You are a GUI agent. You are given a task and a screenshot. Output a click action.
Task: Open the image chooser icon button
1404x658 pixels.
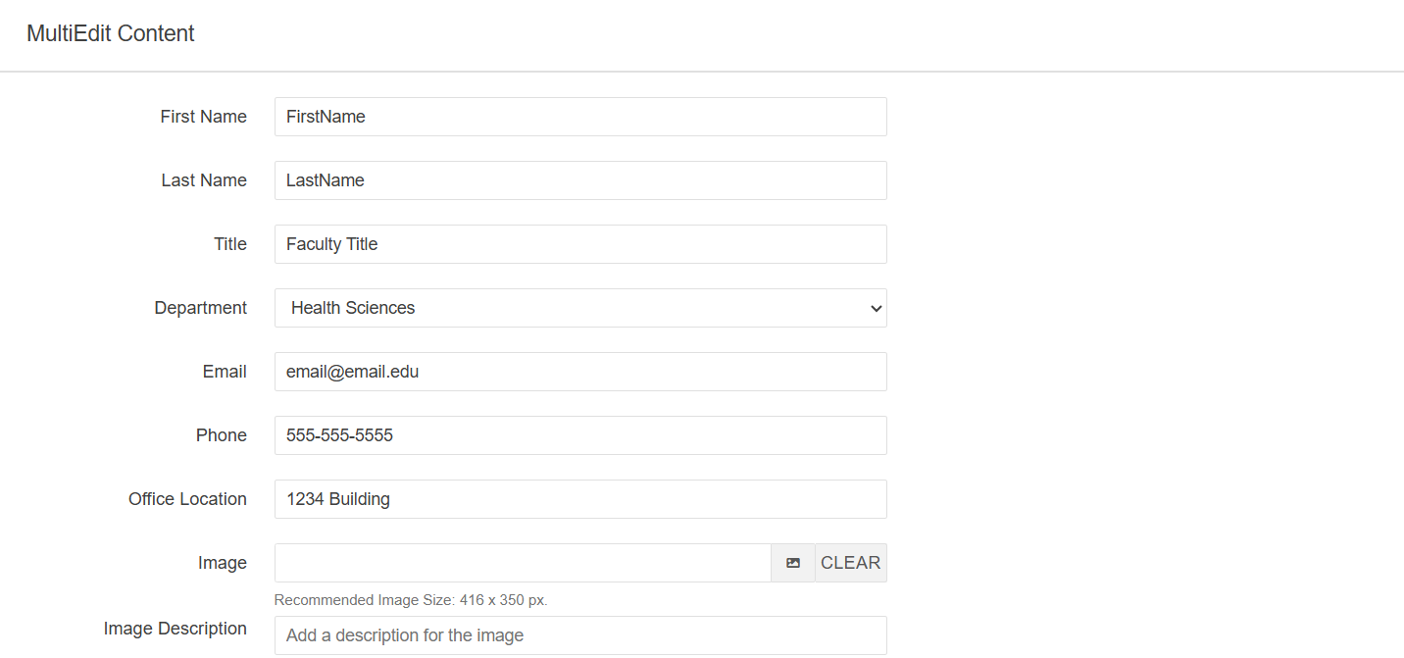792,563
